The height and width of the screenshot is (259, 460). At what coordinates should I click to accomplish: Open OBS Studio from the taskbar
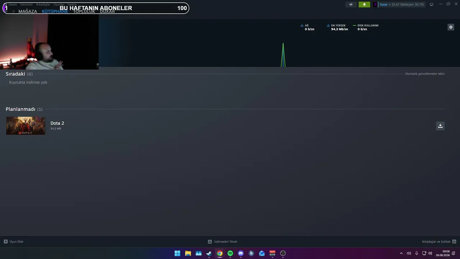point(283,253)
